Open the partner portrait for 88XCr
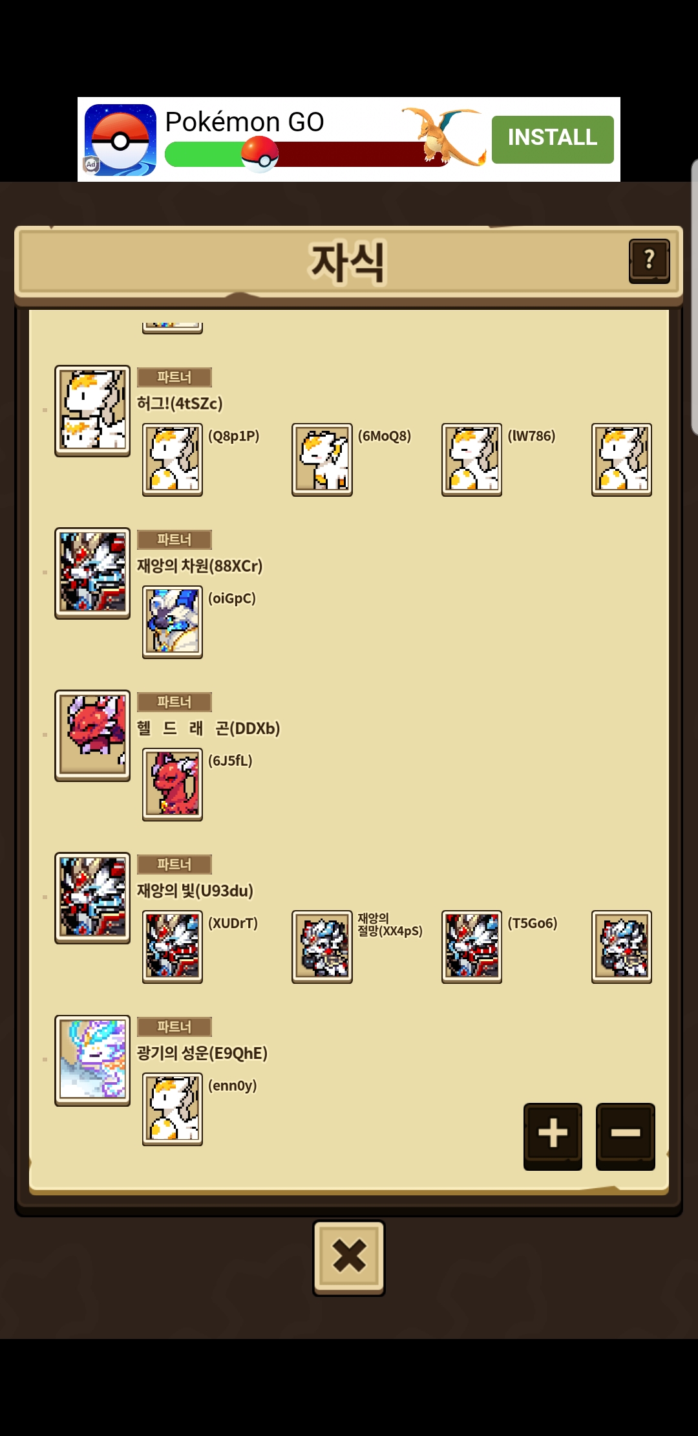Screen dimensions: 698x1436 pos(92,573)
